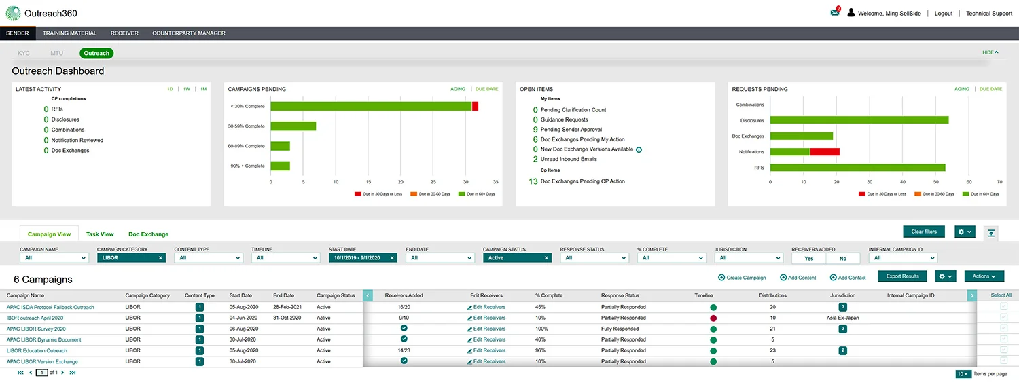Open Counterparty Manager in the navigation bar
The image size is (1019, 387).
click(x=189, y=33)
